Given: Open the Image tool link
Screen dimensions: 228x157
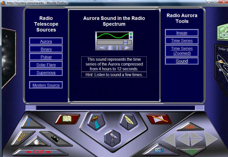Looking at the screenshot, I should point(182,33).
